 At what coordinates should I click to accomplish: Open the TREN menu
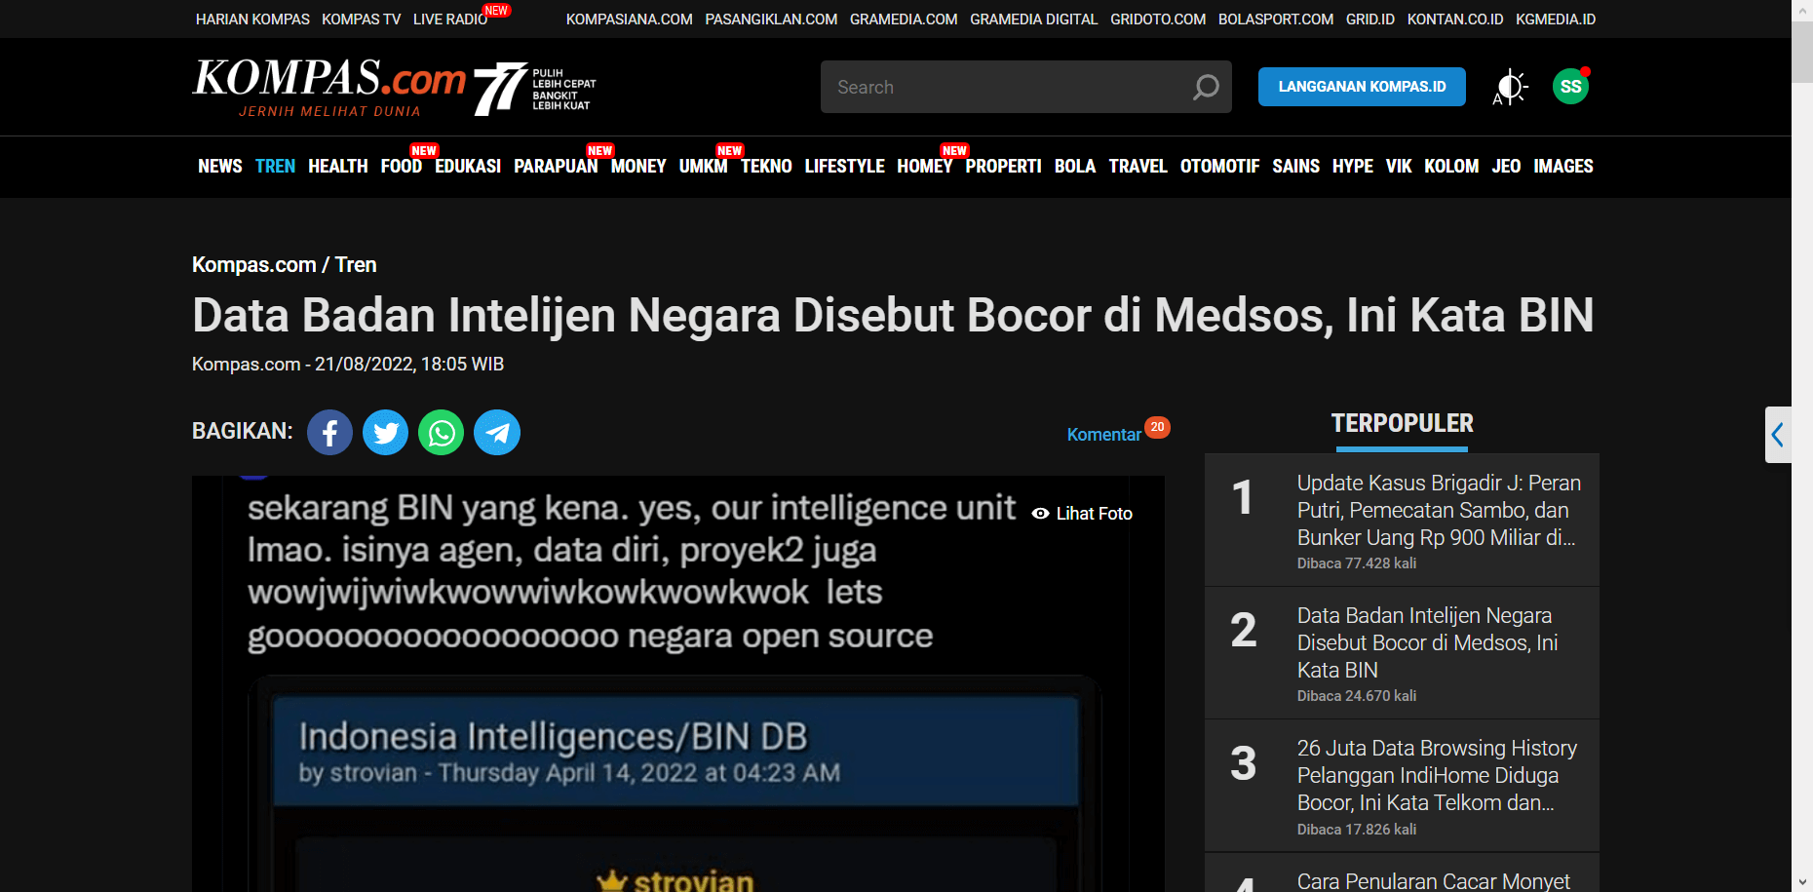click(x=275, y=167)
